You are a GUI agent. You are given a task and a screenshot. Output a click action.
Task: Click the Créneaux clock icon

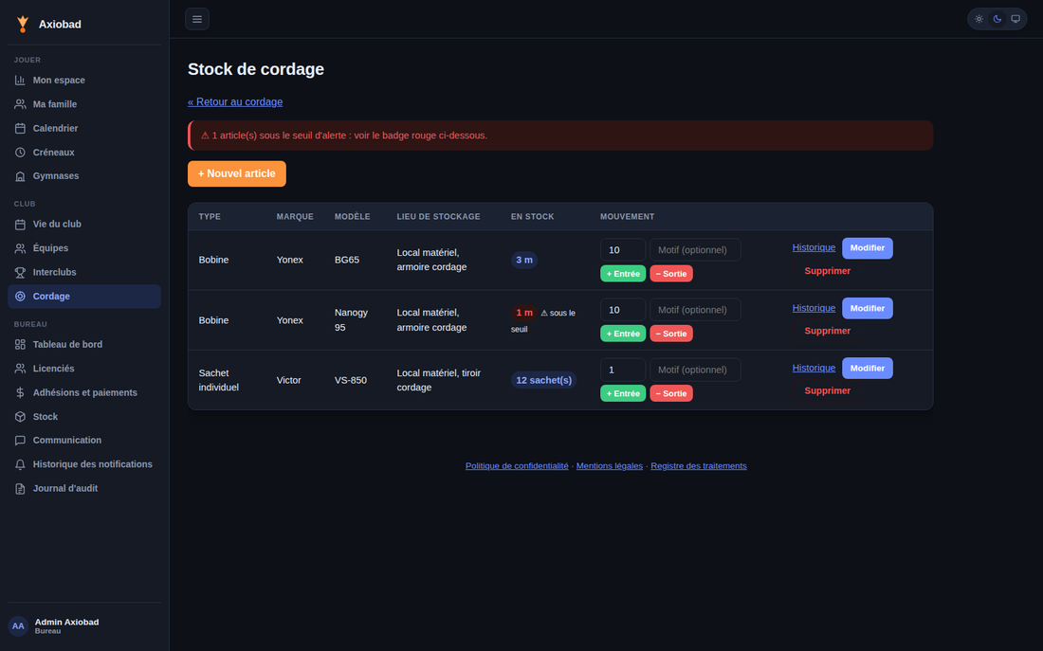pyautogui.click(x=20, y=153)
